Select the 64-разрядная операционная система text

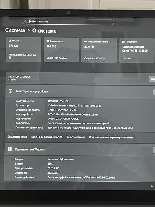(79, 123)
